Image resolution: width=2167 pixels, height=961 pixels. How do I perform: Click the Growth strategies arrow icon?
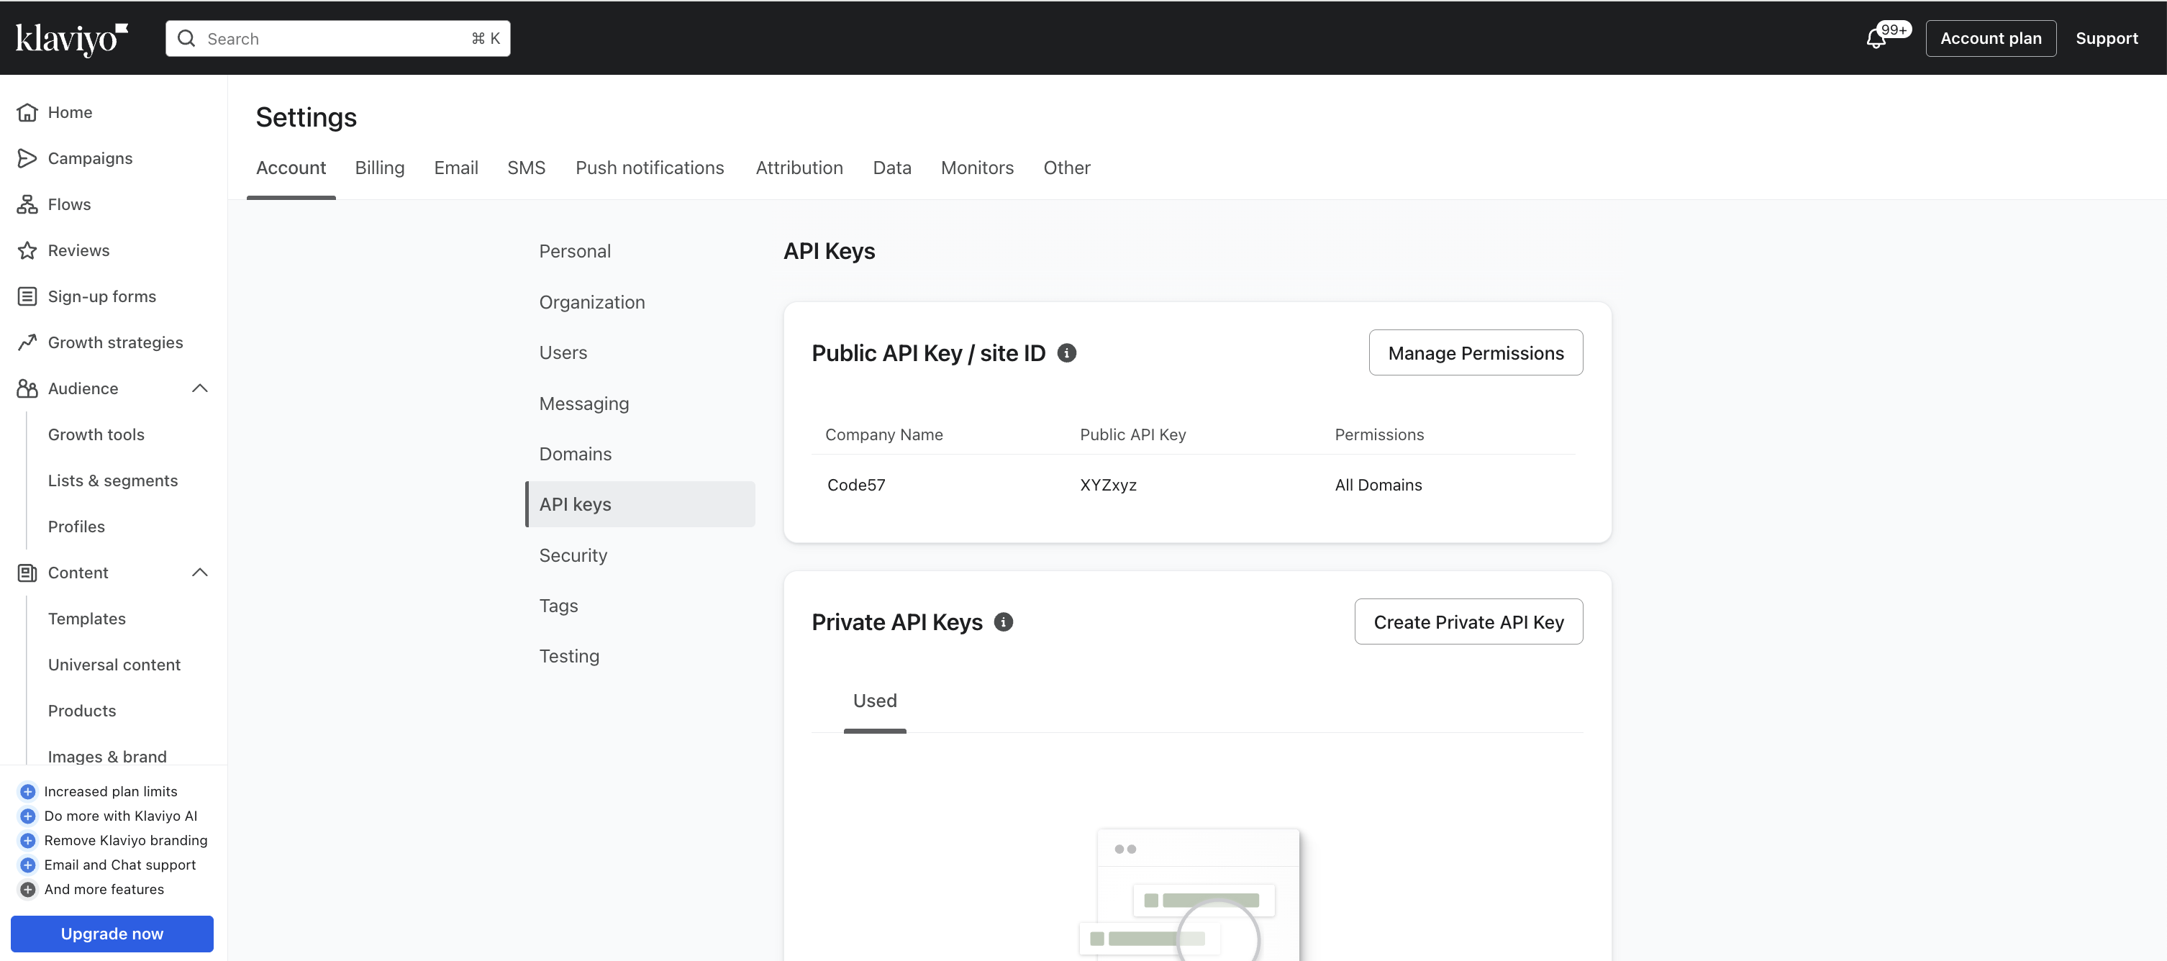tap(27, 342)
